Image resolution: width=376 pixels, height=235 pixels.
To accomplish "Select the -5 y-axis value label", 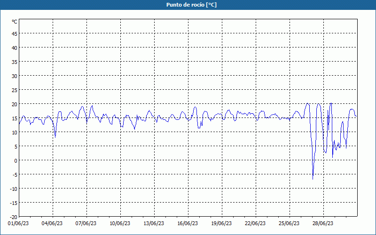I will [15, 175].
